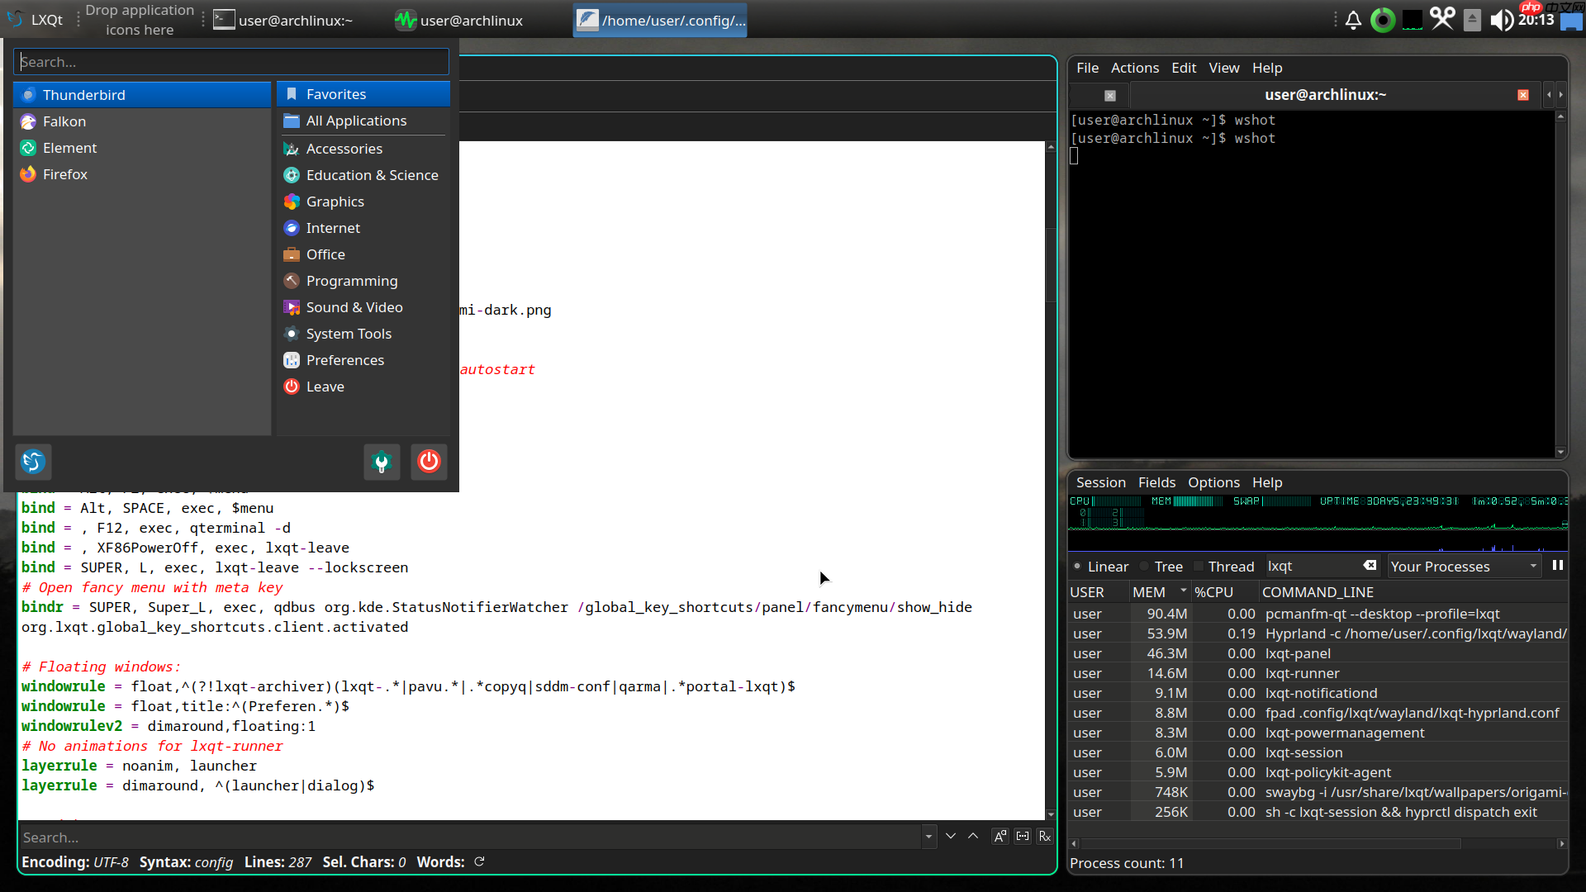
Task: Click the green settings button in the fancy menu
Action: (x=382, y=462)
